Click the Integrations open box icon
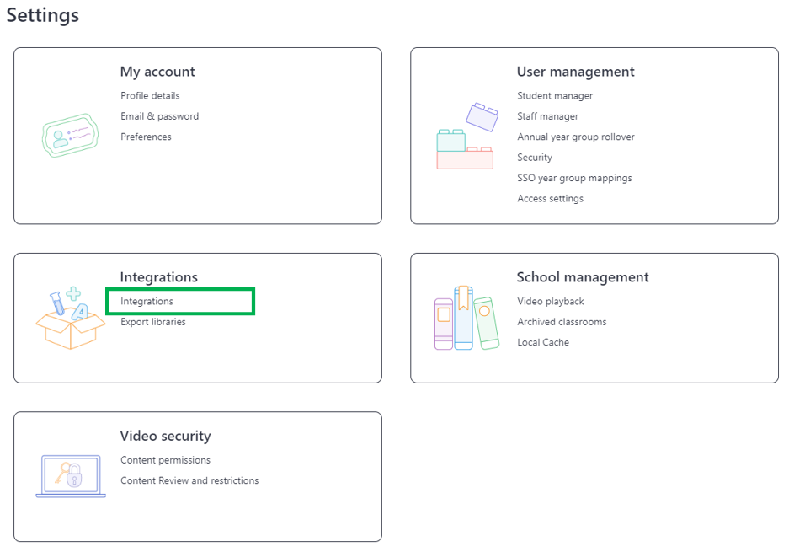 point(71,319)
